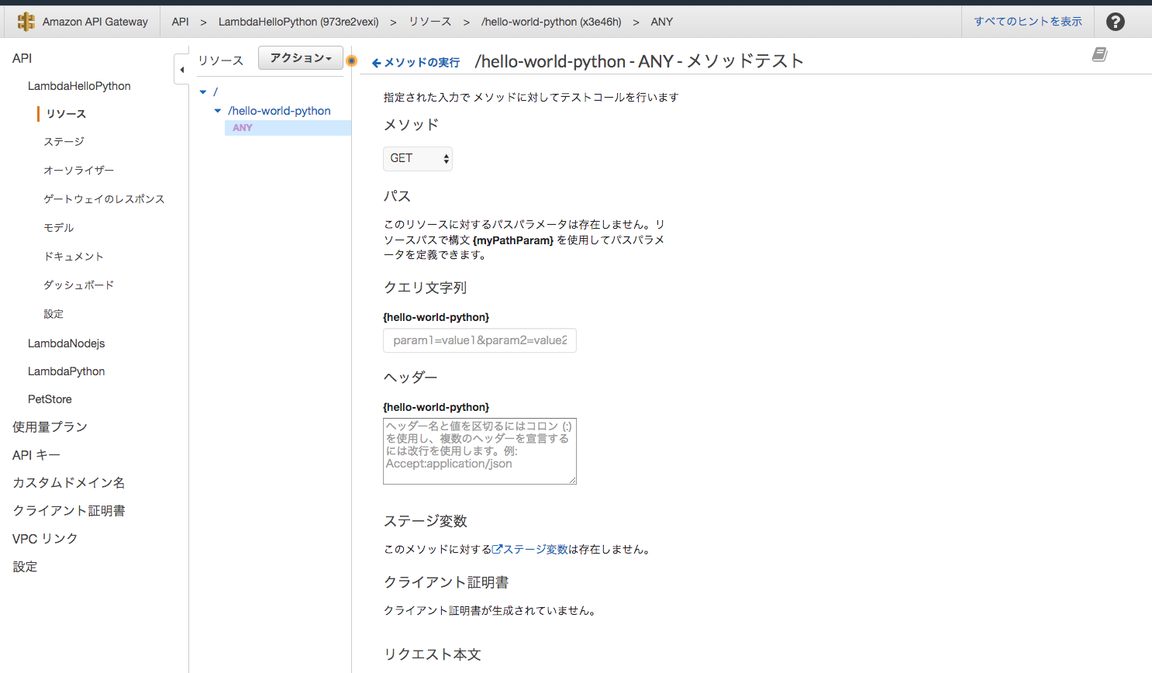Viewport: 1152px width, 673px height.
Task: Click the resizer grip of headers textarea
Action: [x=572, y=480]
